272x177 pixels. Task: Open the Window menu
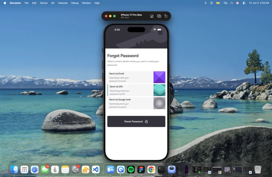click(x=86, y=3)
